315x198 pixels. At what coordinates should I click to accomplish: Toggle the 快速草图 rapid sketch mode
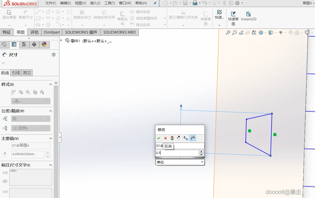click(x=233, y=18)
